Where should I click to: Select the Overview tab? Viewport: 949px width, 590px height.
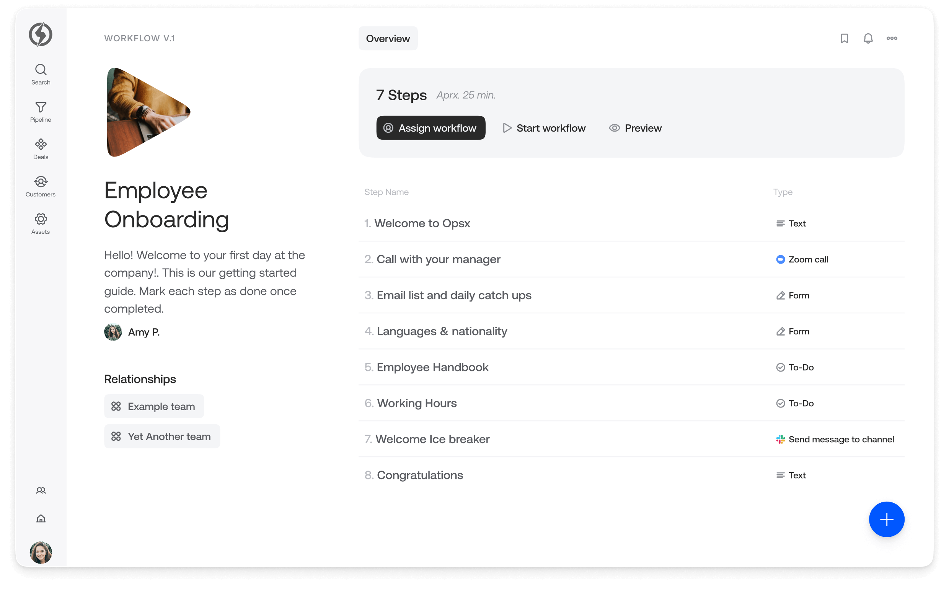coord(388,38)
